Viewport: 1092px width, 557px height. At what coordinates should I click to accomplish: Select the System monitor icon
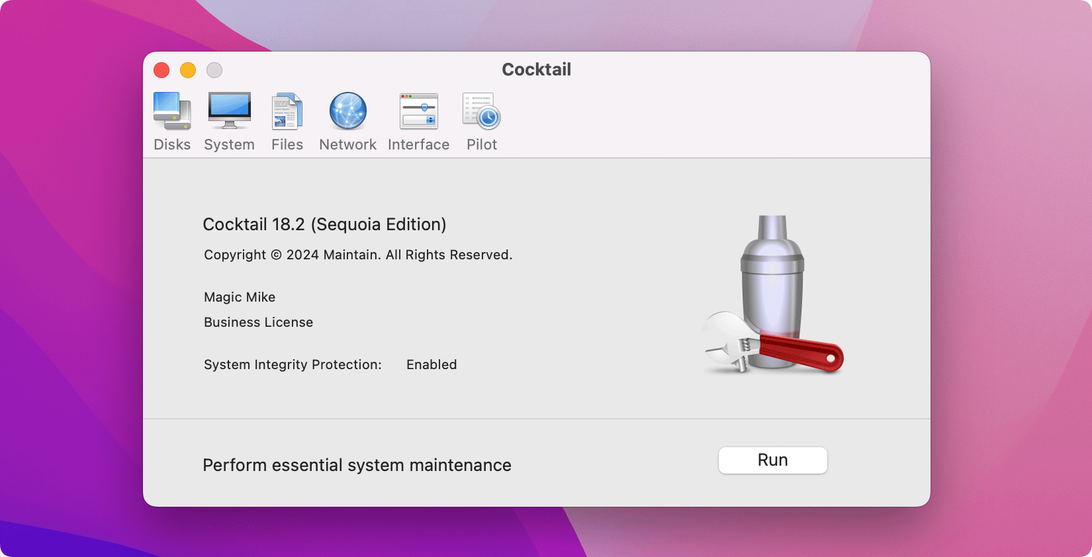[x=229, y=112]
